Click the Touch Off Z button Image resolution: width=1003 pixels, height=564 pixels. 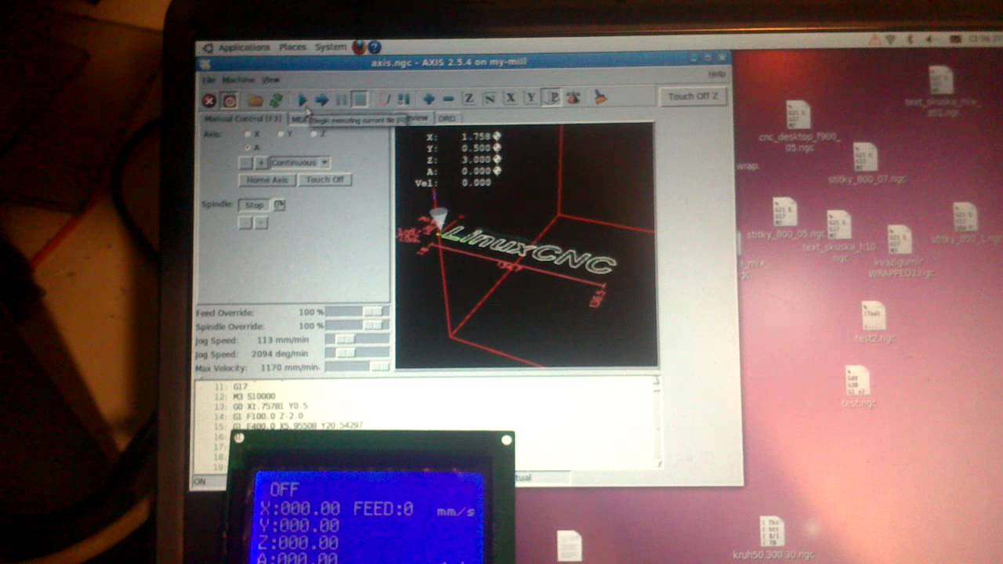click(693, 96)
